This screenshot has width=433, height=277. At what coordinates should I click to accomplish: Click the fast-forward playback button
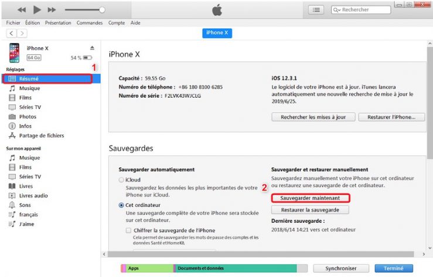click(x=52, y=10)
